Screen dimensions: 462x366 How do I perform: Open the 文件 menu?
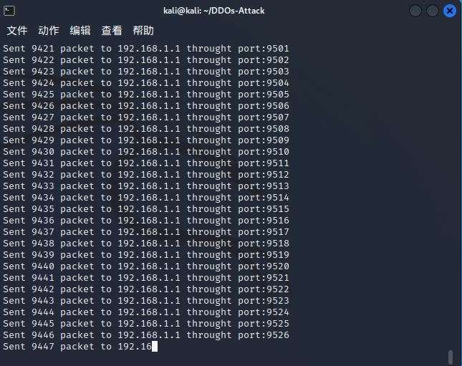[x=17, y=30]
